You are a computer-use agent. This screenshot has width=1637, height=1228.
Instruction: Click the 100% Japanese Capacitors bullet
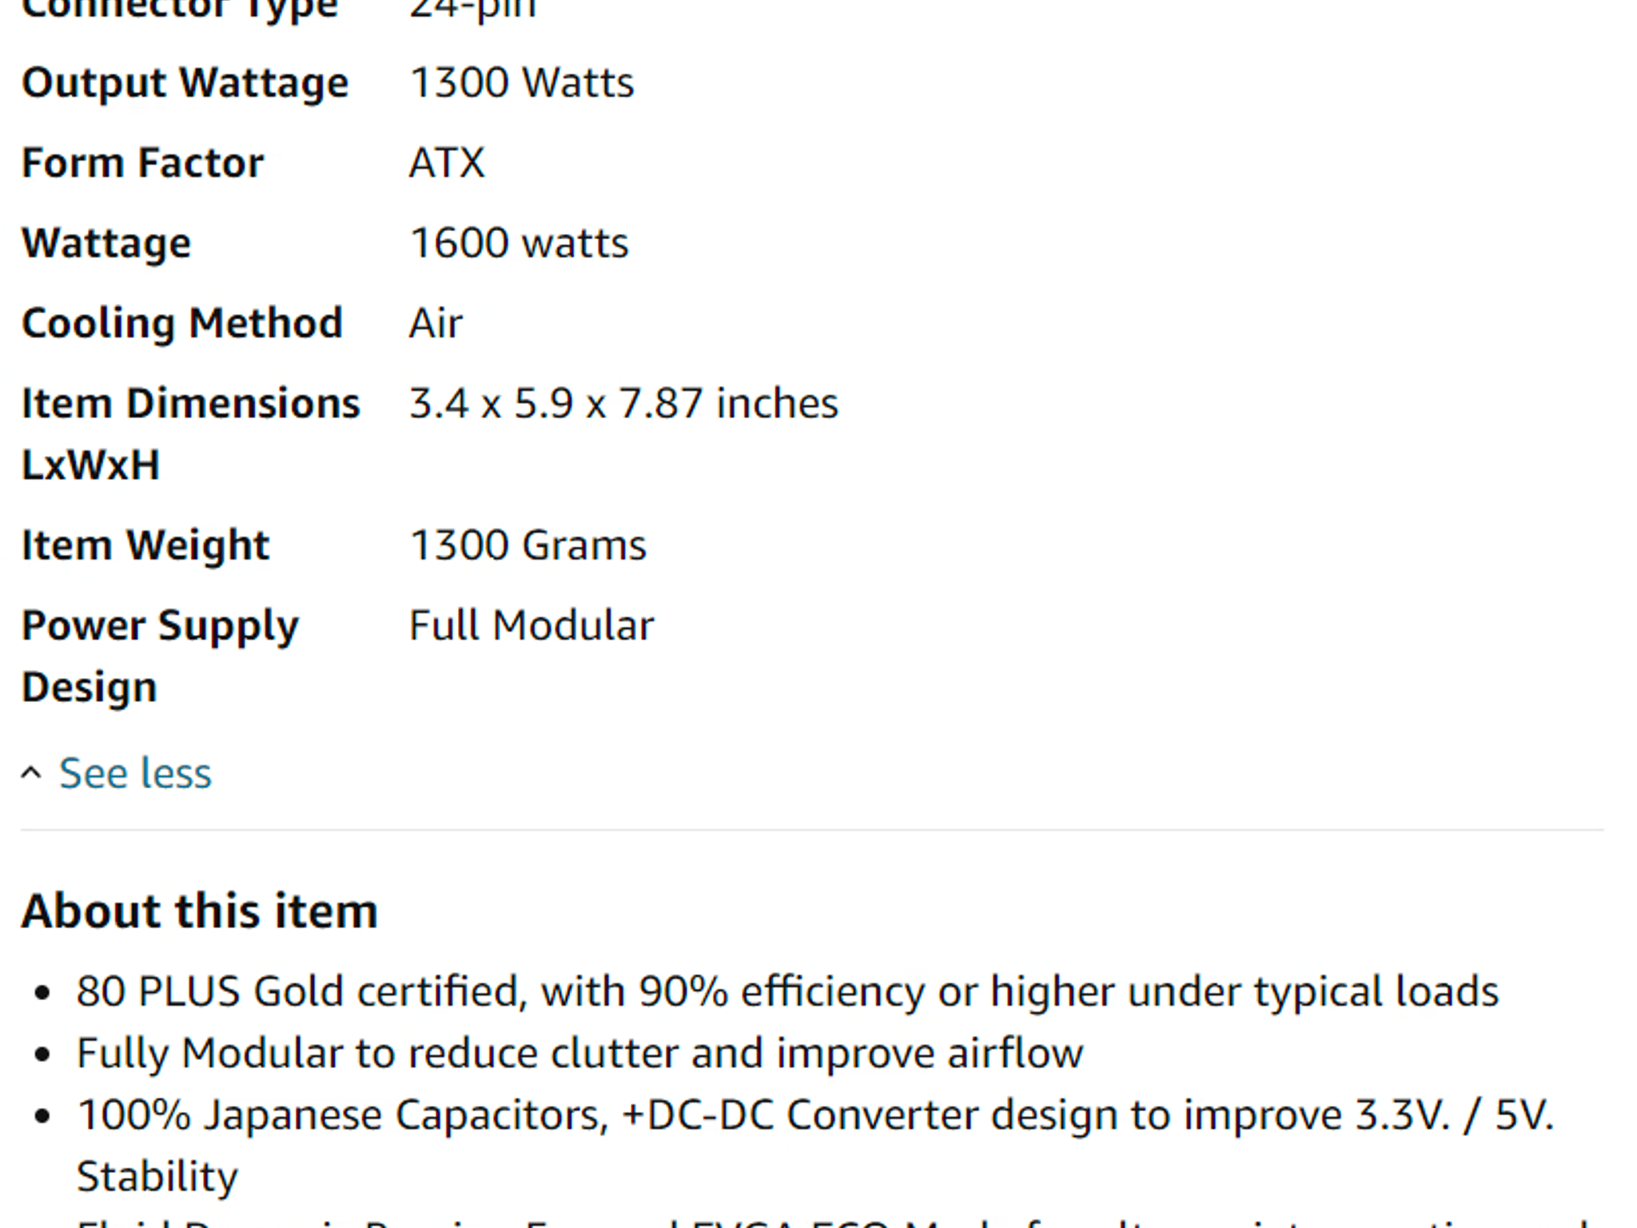[815, 1146]
